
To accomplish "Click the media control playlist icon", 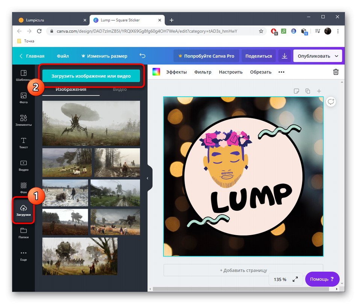I will (x=318, y=31).
